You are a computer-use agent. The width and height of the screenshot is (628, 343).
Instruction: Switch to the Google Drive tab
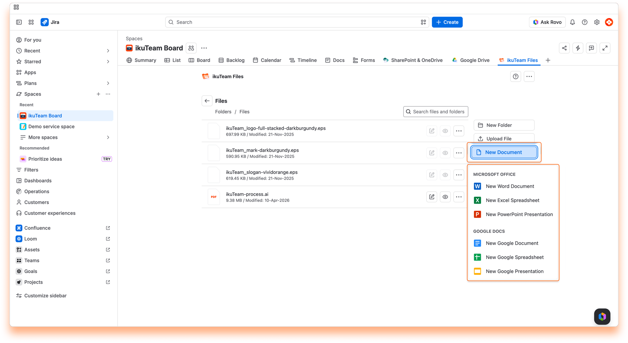(471, 60)
